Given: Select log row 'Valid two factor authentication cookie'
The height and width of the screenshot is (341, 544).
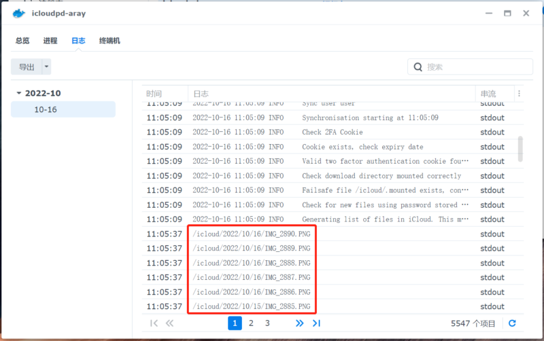Looking at the screenshot, I should pos(333,161).
